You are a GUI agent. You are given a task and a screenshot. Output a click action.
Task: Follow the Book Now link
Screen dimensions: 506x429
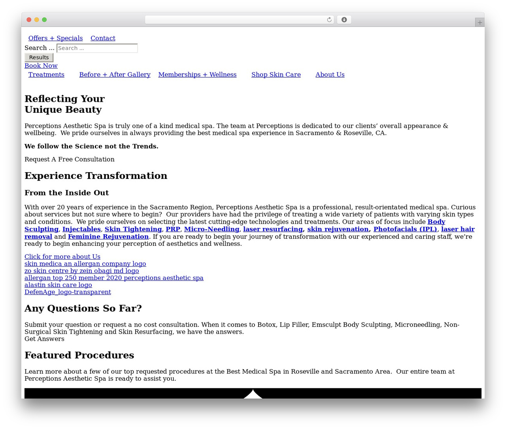(x=41, y=66)
